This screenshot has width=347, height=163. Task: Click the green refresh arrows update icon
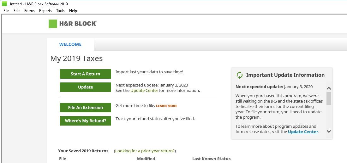tap(239, 75)
